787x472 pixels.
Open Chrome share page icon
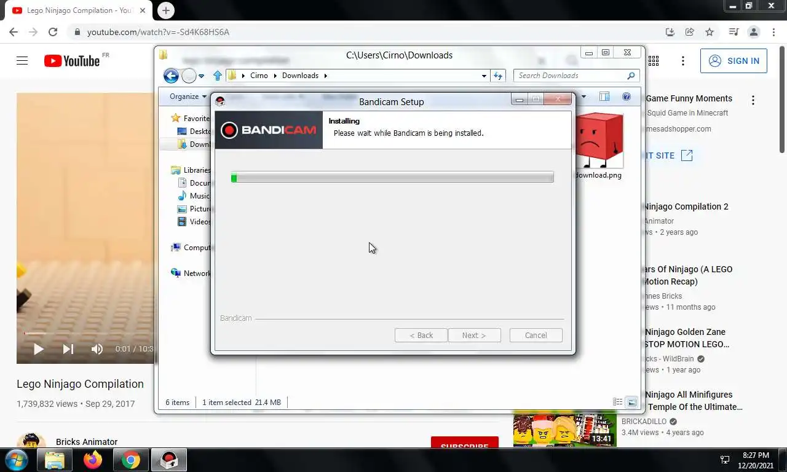(x=690, y=32)
